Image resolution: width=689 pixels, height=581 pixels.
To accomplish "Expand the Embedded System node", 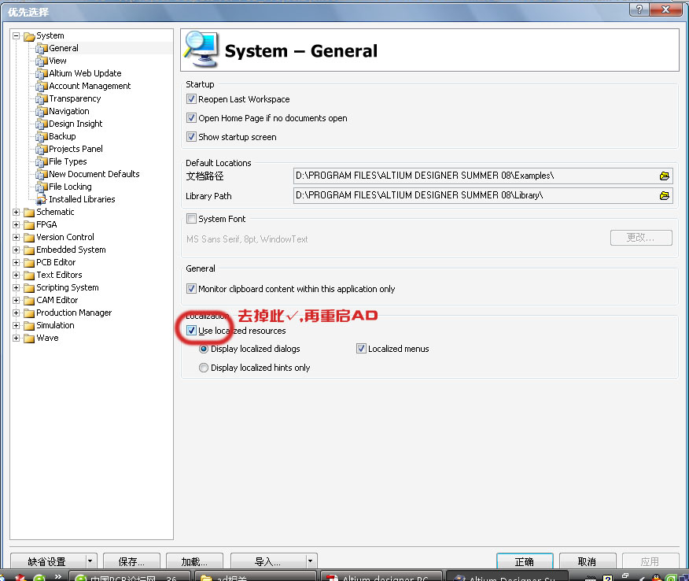I will [17, 250].
